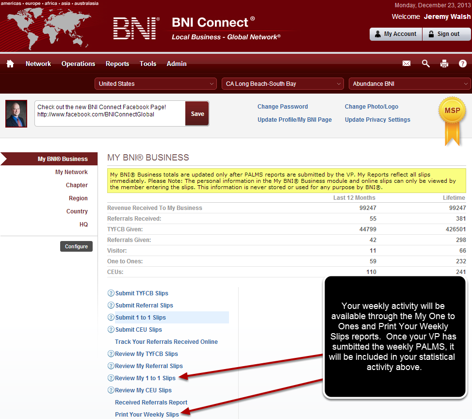Click help icon beside Submit Referral Slips
The width and height of the screenshot is (472, 419).
(x=111, y=305)
